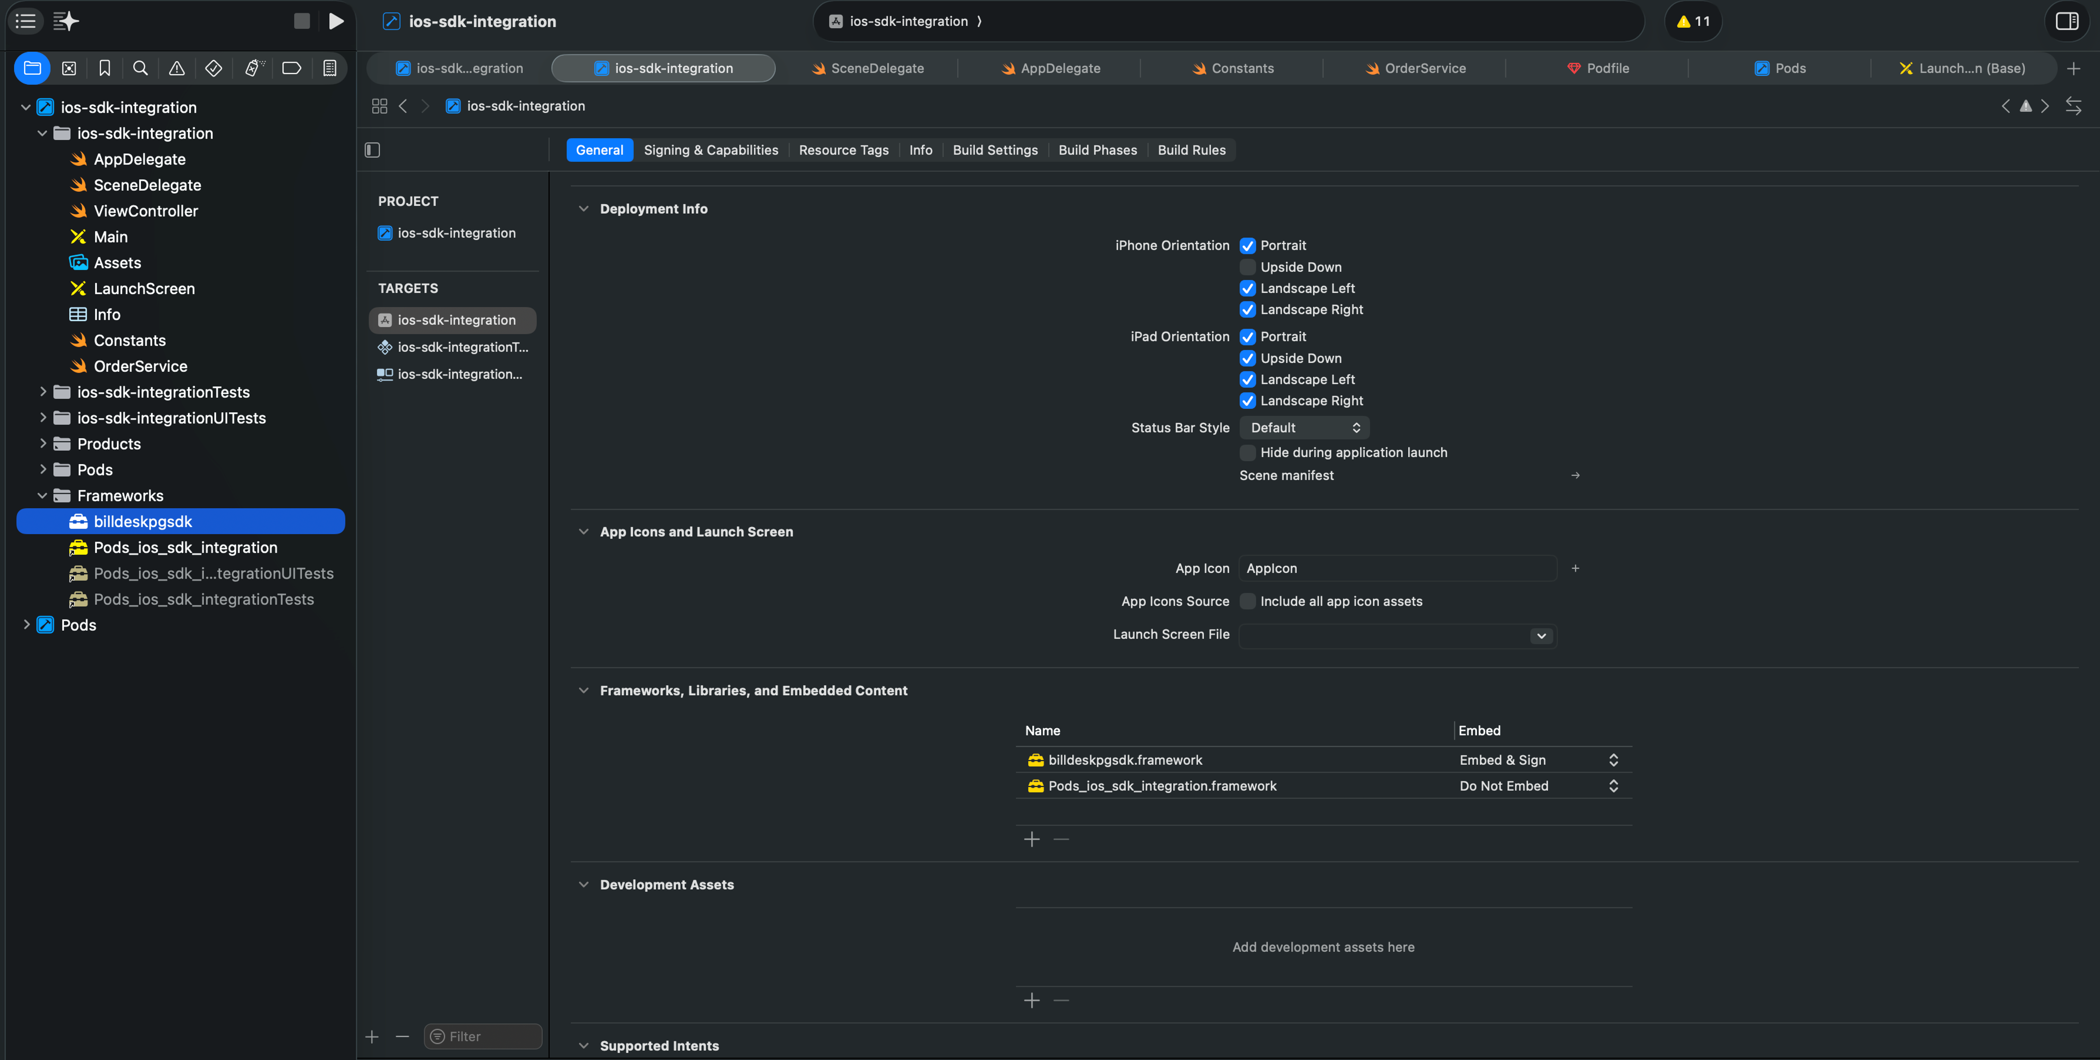Viewport: 2100px width, 1060px height.
Task: Open the Status Bar Style dropdown
Action: 1304,427
